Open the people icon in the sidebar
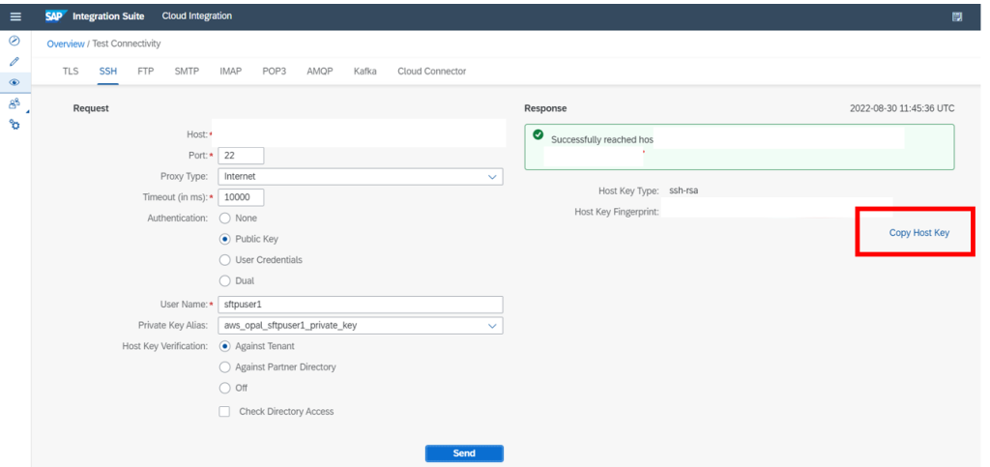The image size is (990, 467). point(15,102)
